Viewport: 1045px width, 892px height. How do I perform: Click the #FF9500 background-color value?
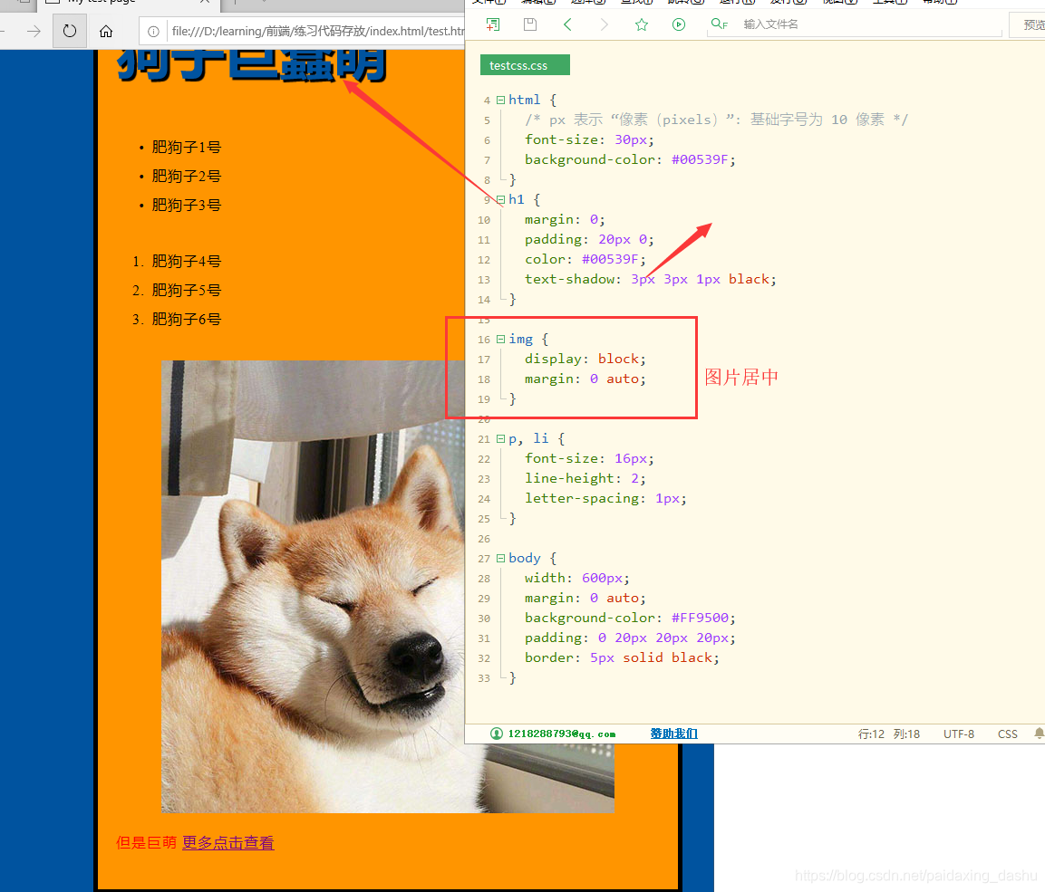(699, 619)
